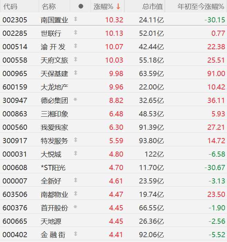Click the gray dot column header
The width and height of the screenshot is (227, 242).
[x=81, y=7]
